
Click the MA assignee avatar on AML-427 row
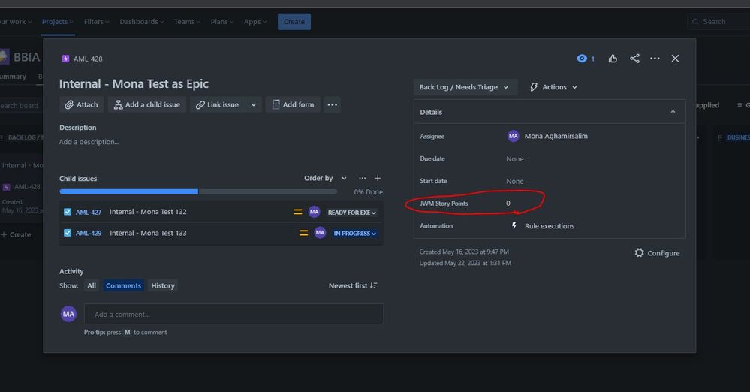tap(315, 212)
